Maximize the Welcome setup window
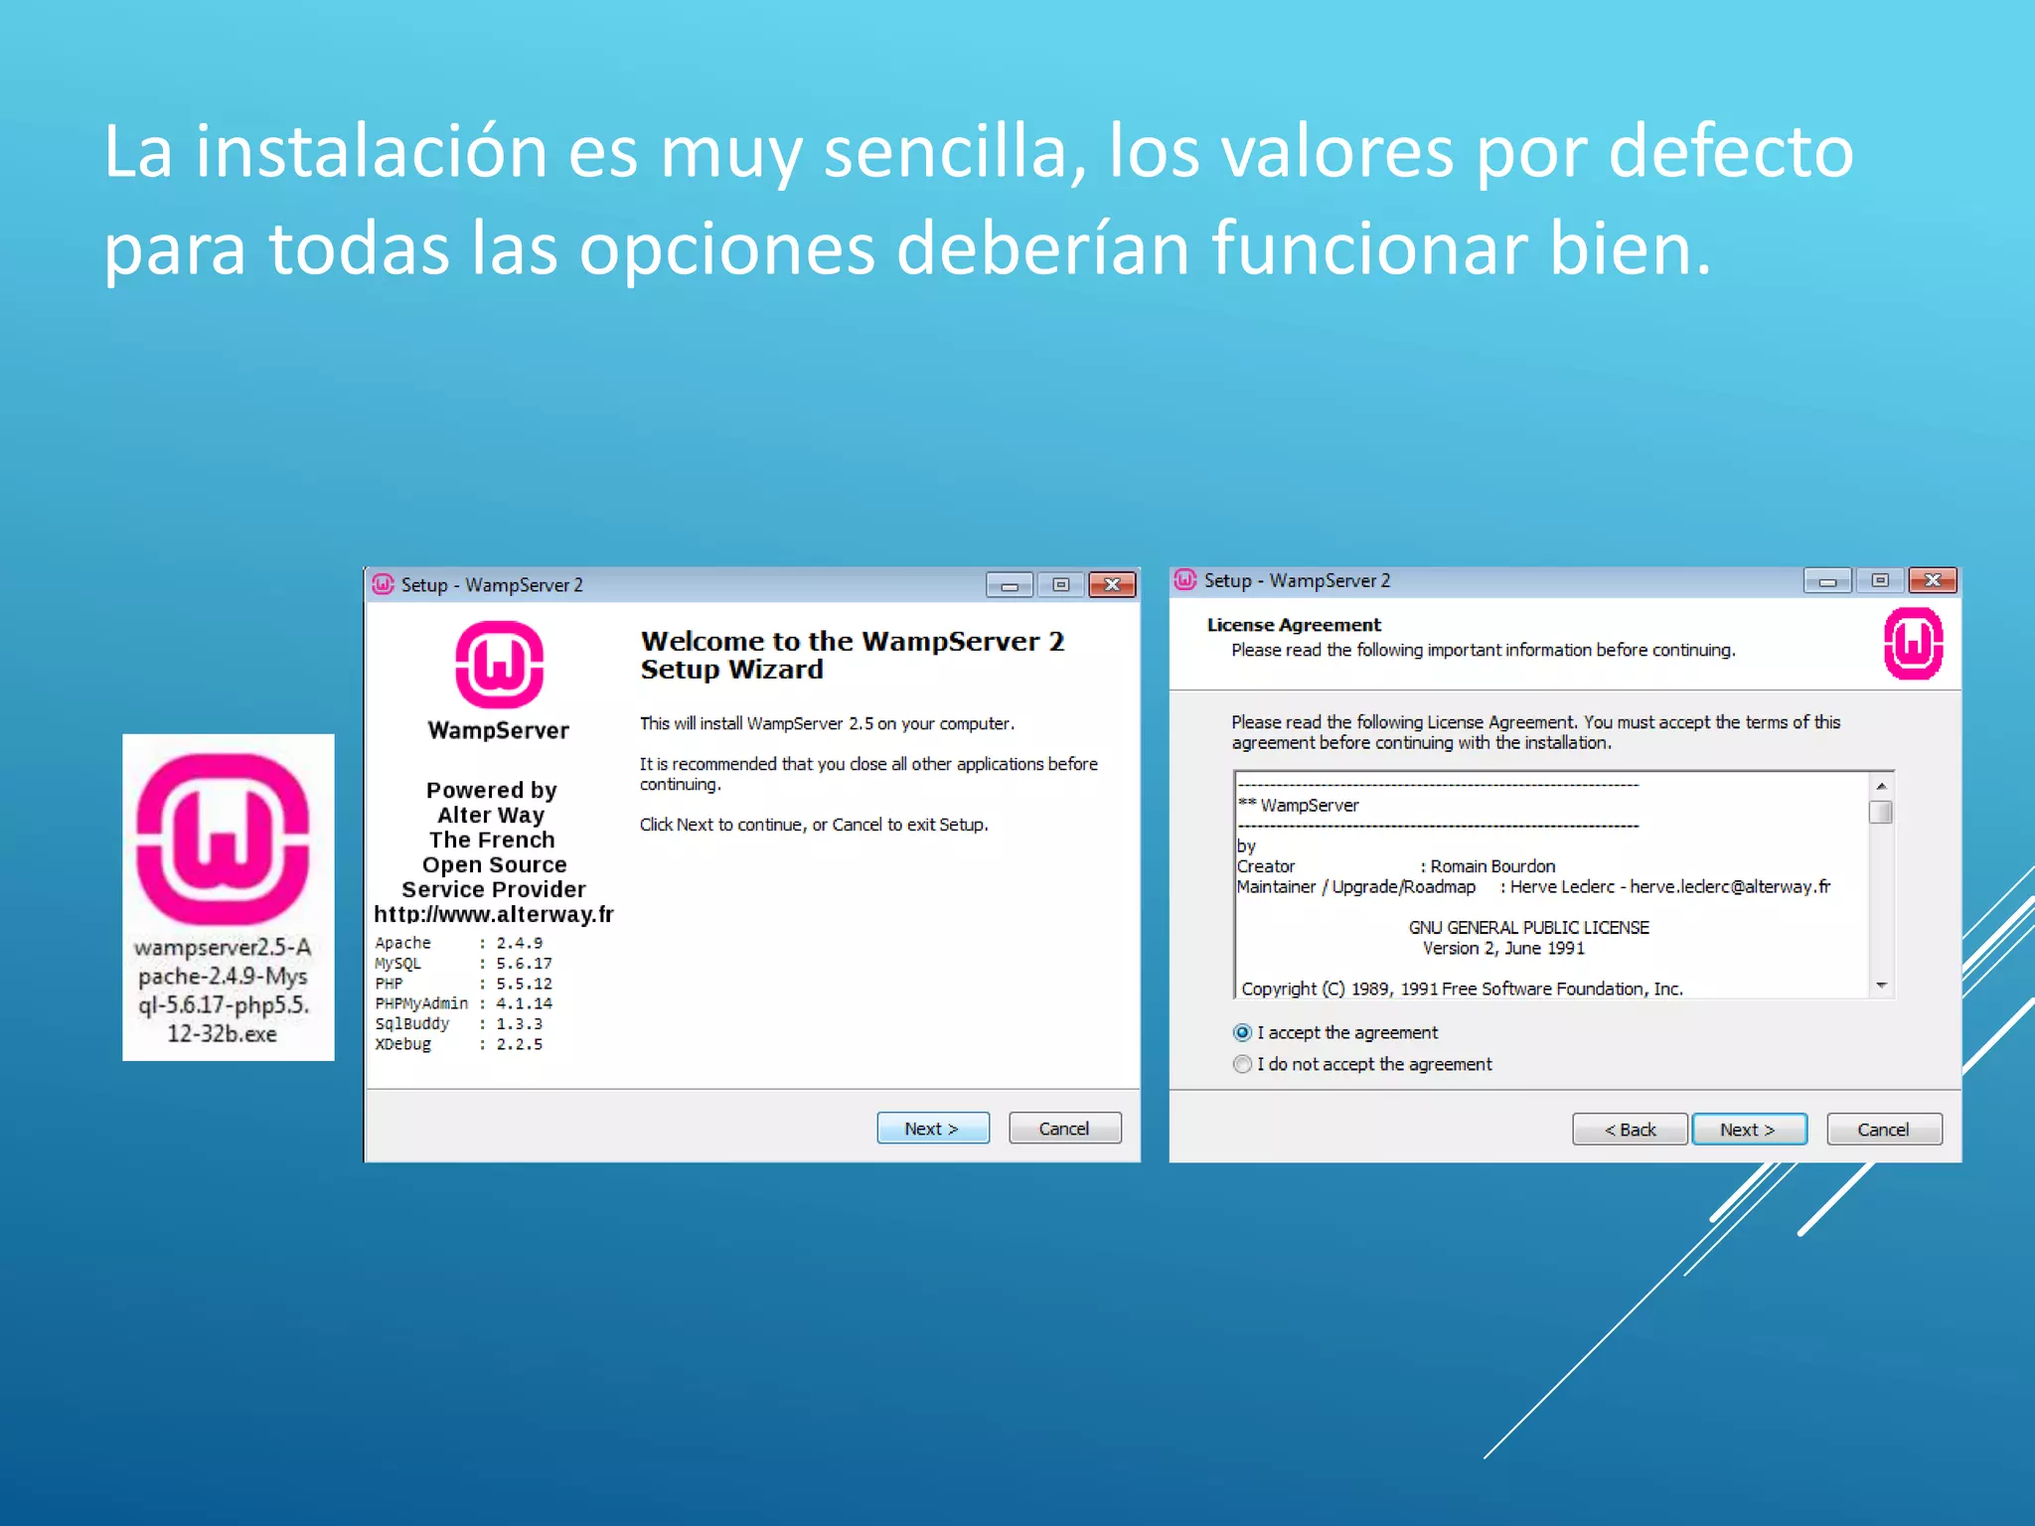This screenshot has width=2035, height=1526. (1060, 585)
